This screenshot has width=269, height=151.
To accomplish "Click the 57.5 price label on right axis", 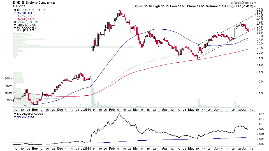I will click(x=259, y=9).
